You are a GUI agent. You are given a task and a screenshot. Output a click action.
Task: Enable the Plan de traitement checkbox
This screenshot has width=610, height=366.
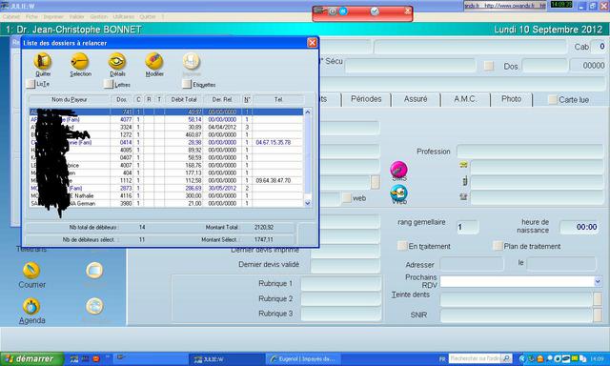pyautogui.click(x=498, y=246)
